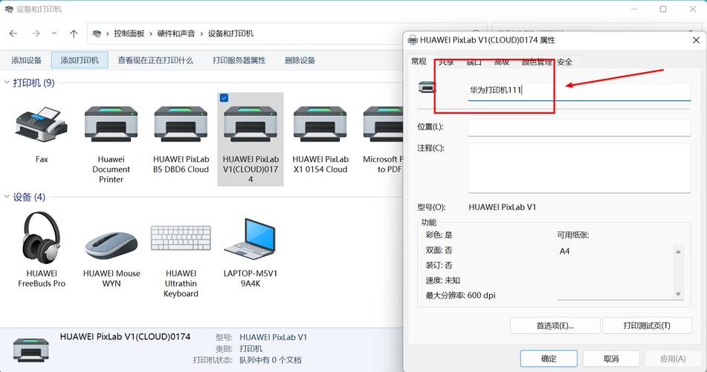Click the paper list scroll up arrow
The width and height of the screenshot is (707, 372).
(x=678, y=251)
